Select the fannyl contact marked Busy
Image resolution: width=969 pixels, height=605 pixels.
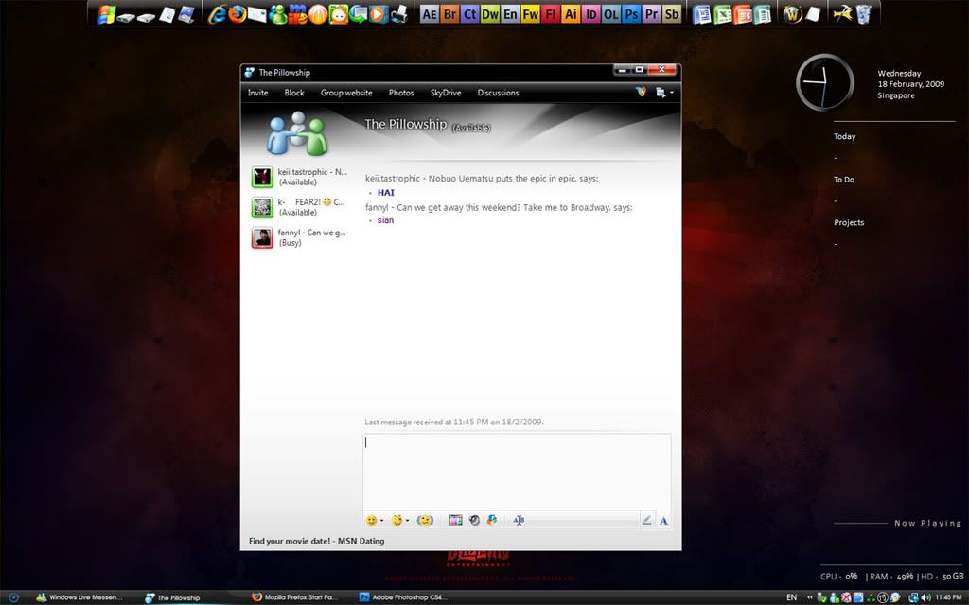coord(300,237)
